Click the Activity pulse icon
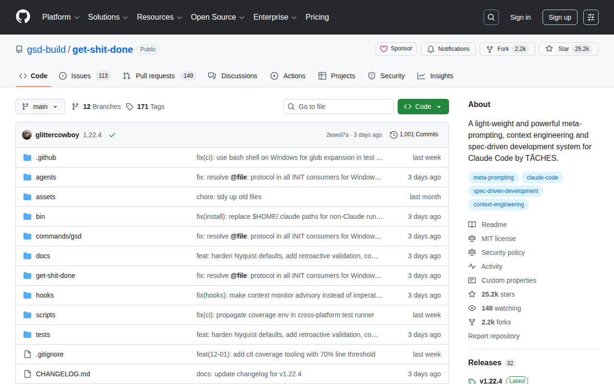 472,266
